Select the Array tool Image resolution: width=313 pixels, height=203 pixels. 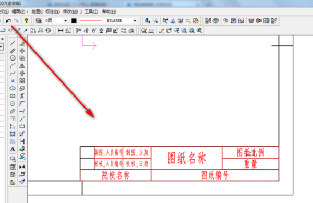click(22, 81)
